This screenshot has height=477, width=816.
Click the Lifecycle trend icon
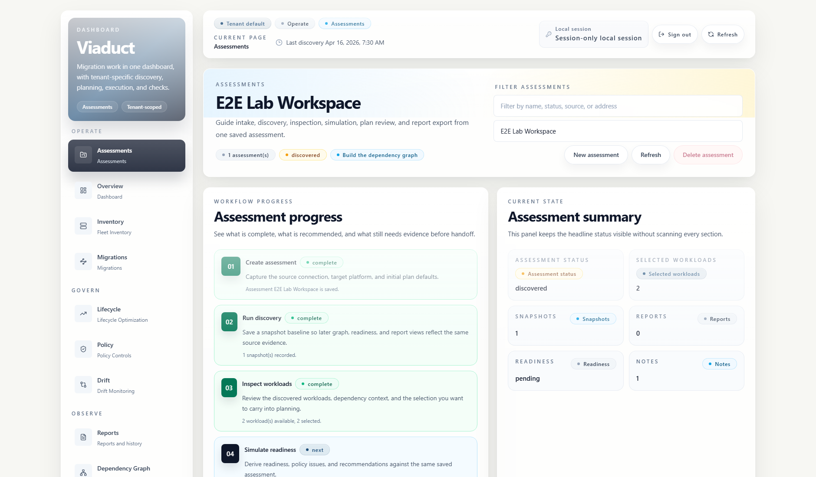click(83, 314)
